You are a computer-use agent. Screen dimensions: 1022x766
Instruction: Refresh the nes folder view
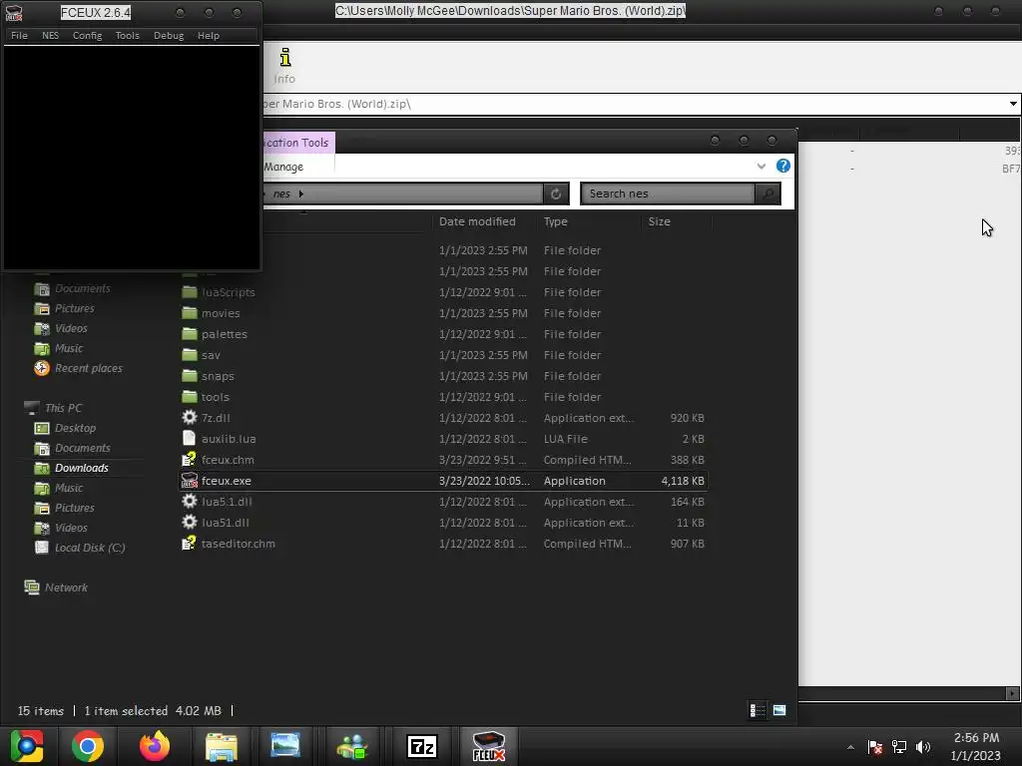[x=556, y=193]
